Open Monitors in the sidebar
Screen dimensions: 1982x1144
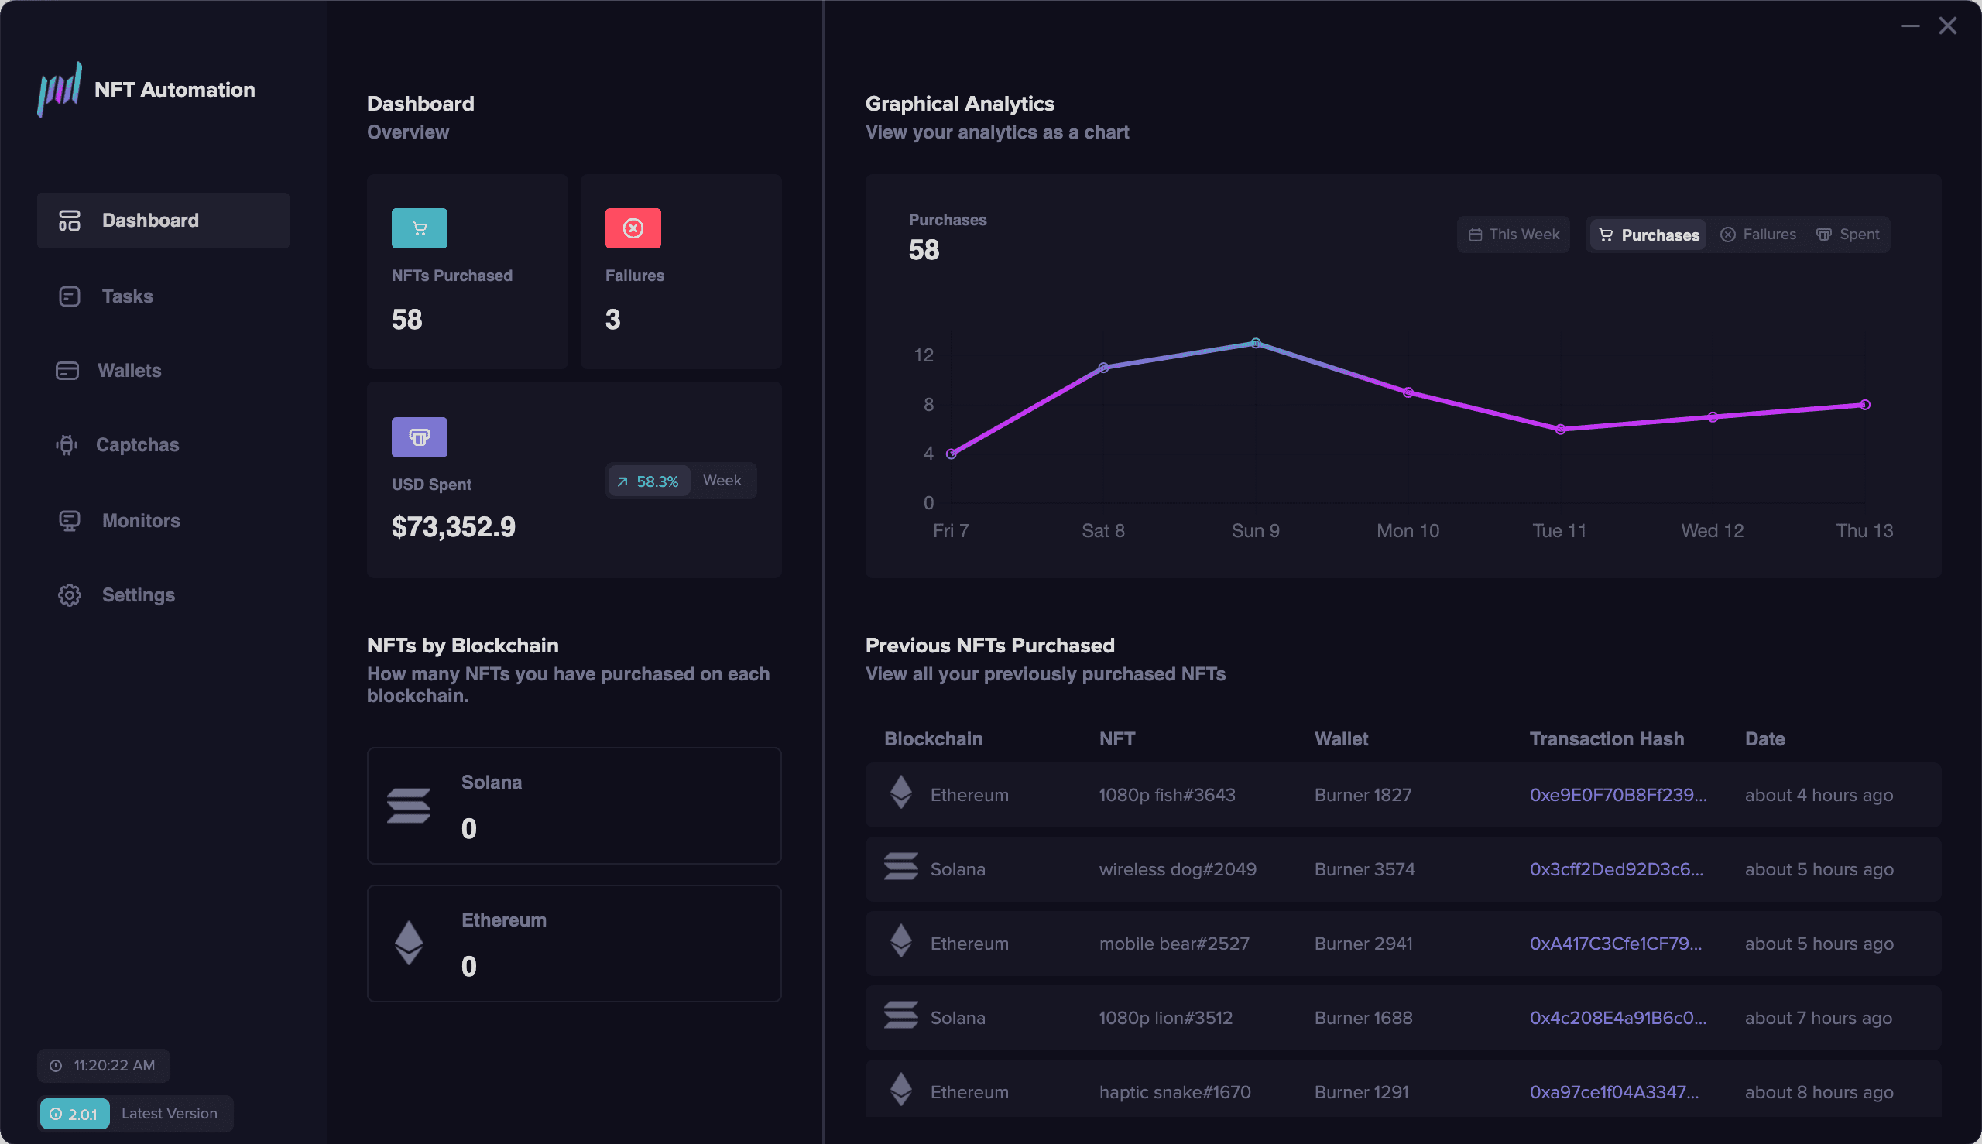[x=140, y=521]
